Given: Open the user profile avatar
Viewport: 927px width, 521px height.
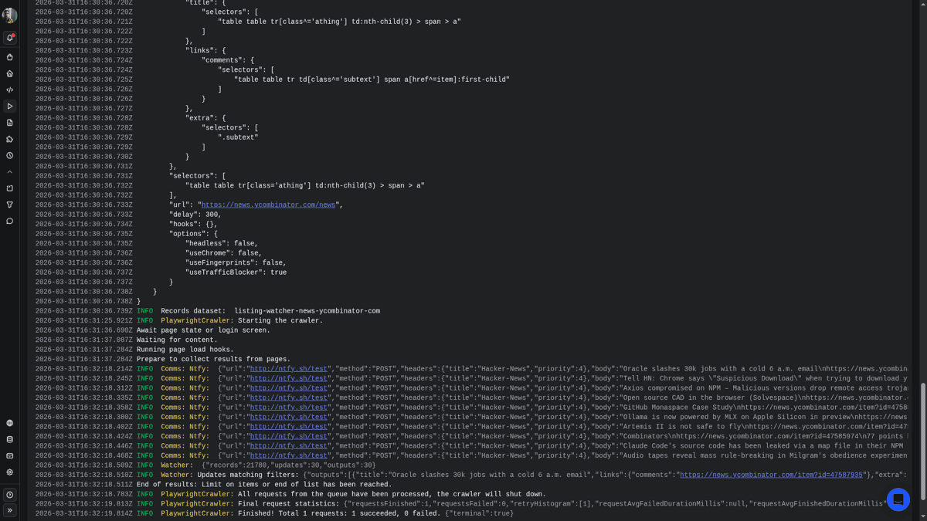Looking at the screenshot, I should pyautogui.click(x=9, y=15).
